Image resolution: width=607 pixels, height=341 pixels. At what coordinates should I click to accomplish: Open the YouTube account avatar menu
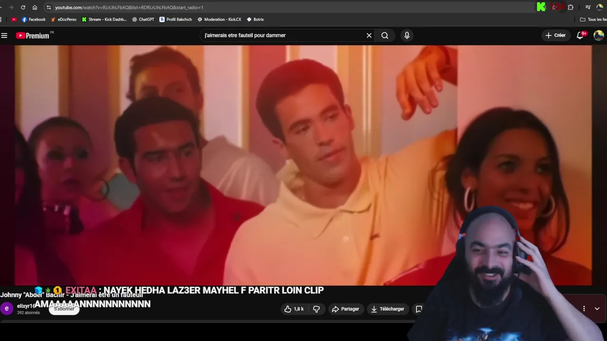click(x=598, y=36)
